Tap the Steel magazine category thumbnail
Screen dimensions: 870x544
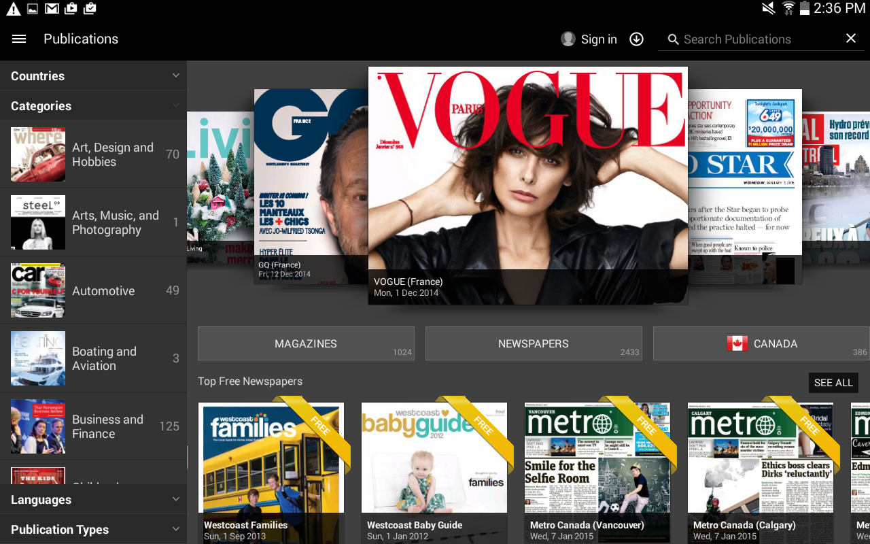coord(38,222)
